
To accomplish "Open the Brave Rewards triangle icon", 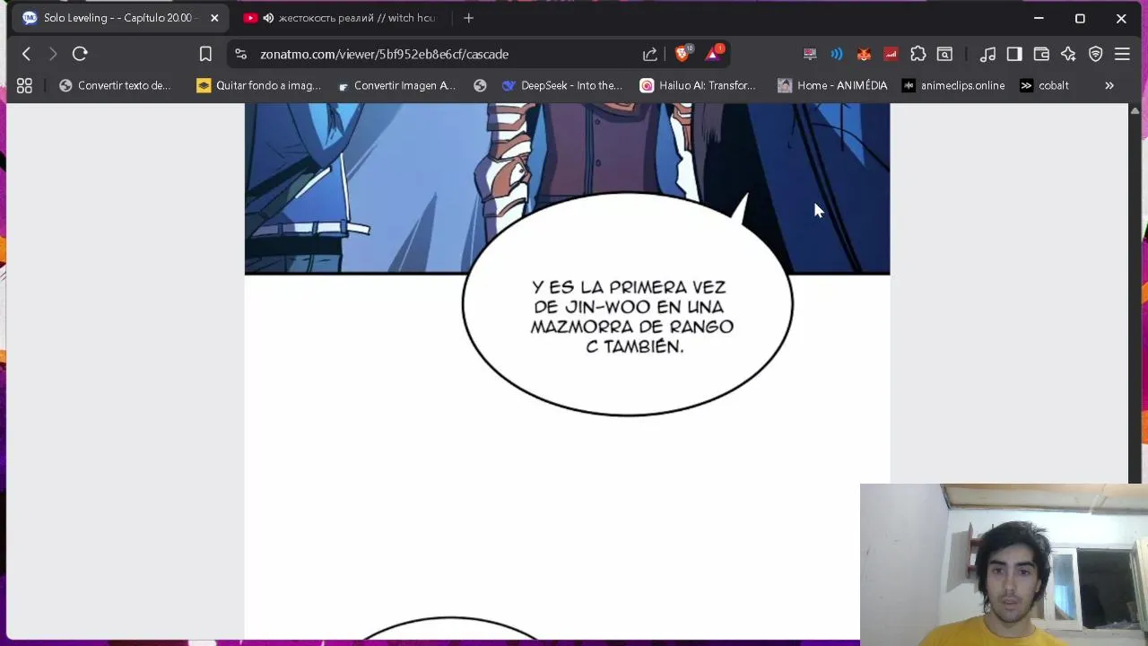I will 714,54.
